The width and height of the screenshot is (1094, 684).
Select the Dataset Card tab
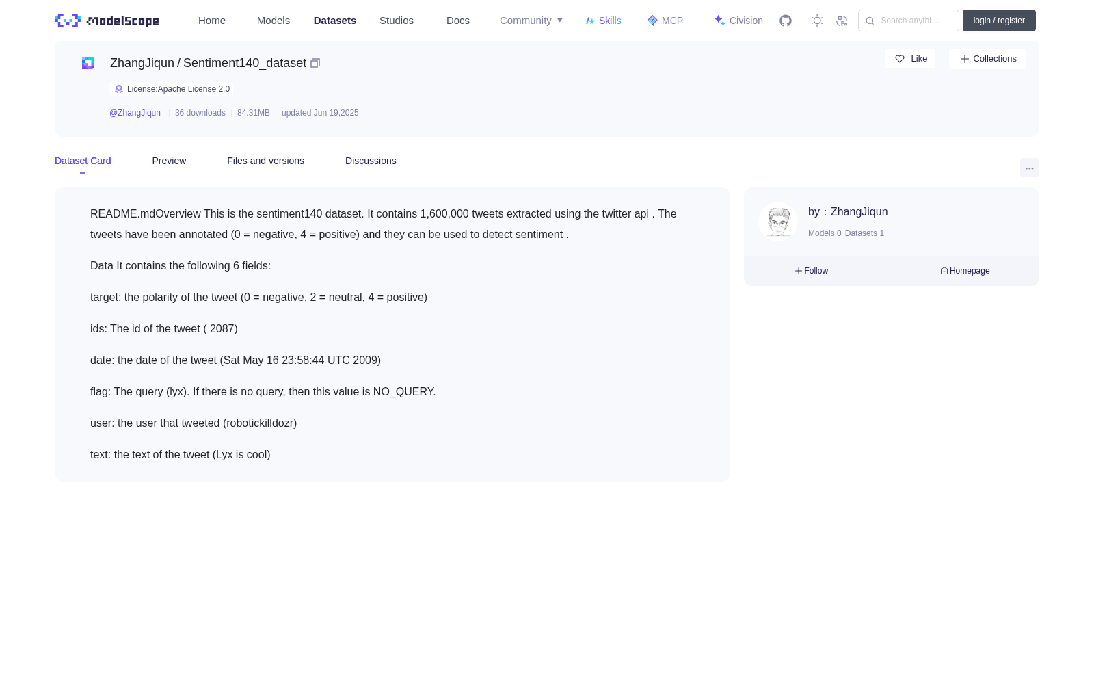tap(83, 161)
